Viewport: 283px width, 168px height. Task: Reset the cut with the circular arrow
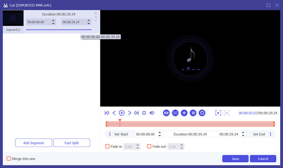[x=202, y=113]
